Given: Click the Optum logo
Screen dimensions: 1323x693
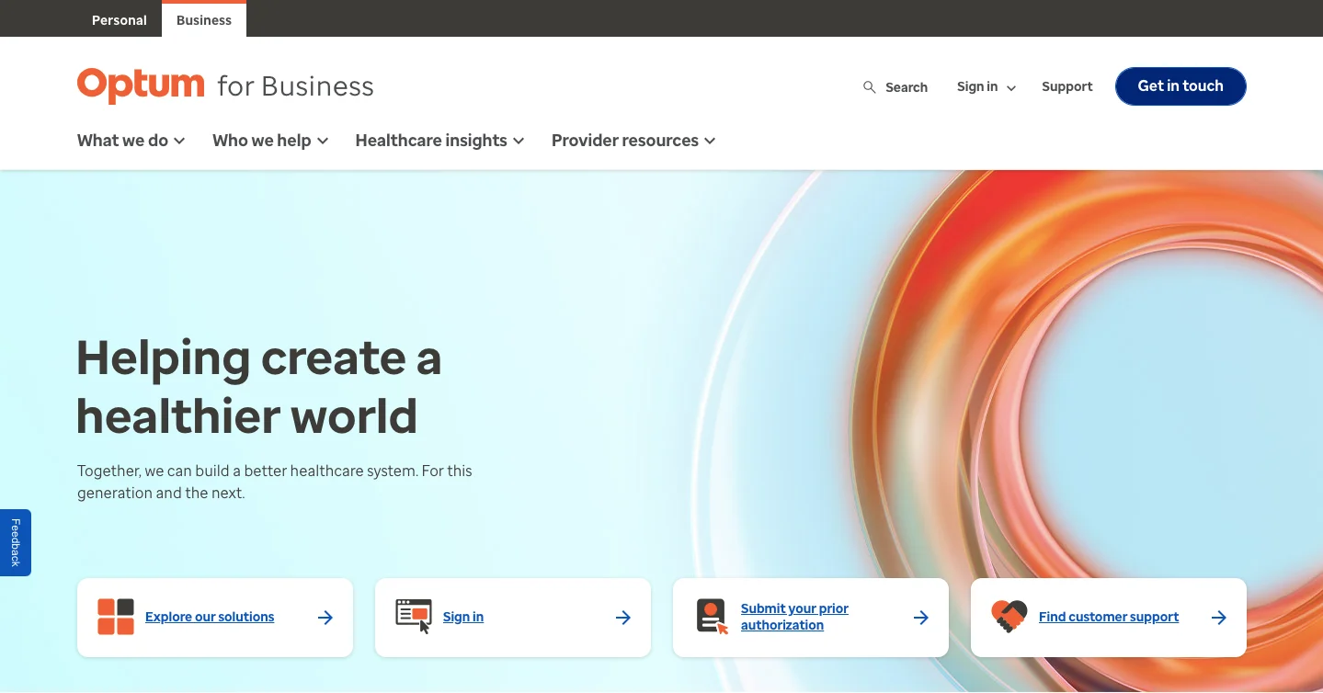Looking at the screenshot, I should point(140,85).
